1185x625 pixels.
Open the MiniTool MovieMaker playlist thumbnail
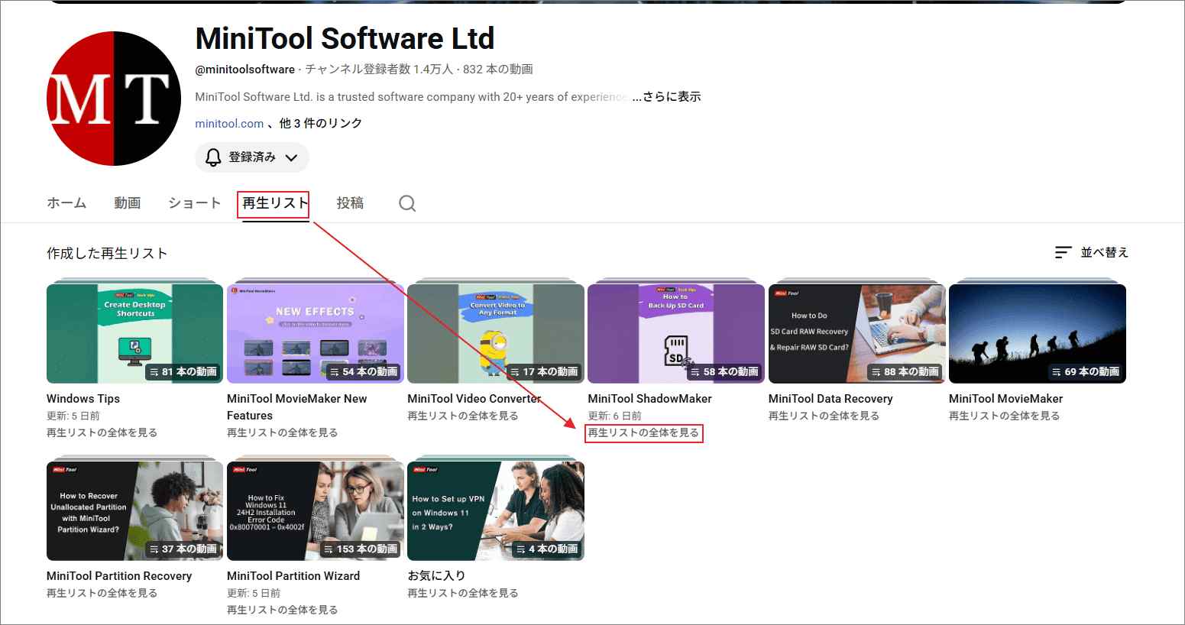pyautogui.click(x=1037, y=333)
